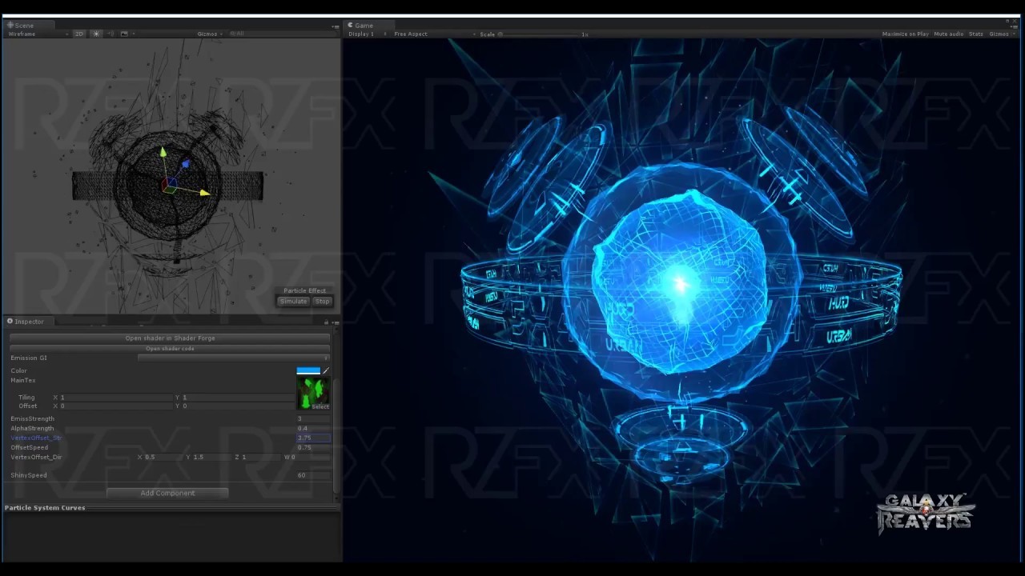Toggle scene lighting with the sun icon
This screenshot has width=1025, height=576.
coord(95,34)
